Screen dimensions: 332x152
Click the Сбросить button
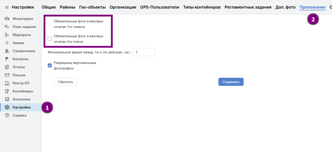click(65, 82)
